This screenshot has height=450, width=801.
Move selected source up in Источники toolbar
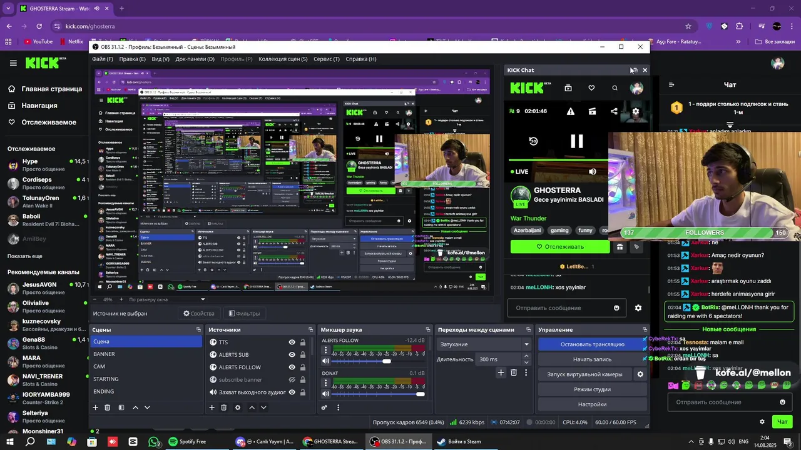click(x=252, y=407)
